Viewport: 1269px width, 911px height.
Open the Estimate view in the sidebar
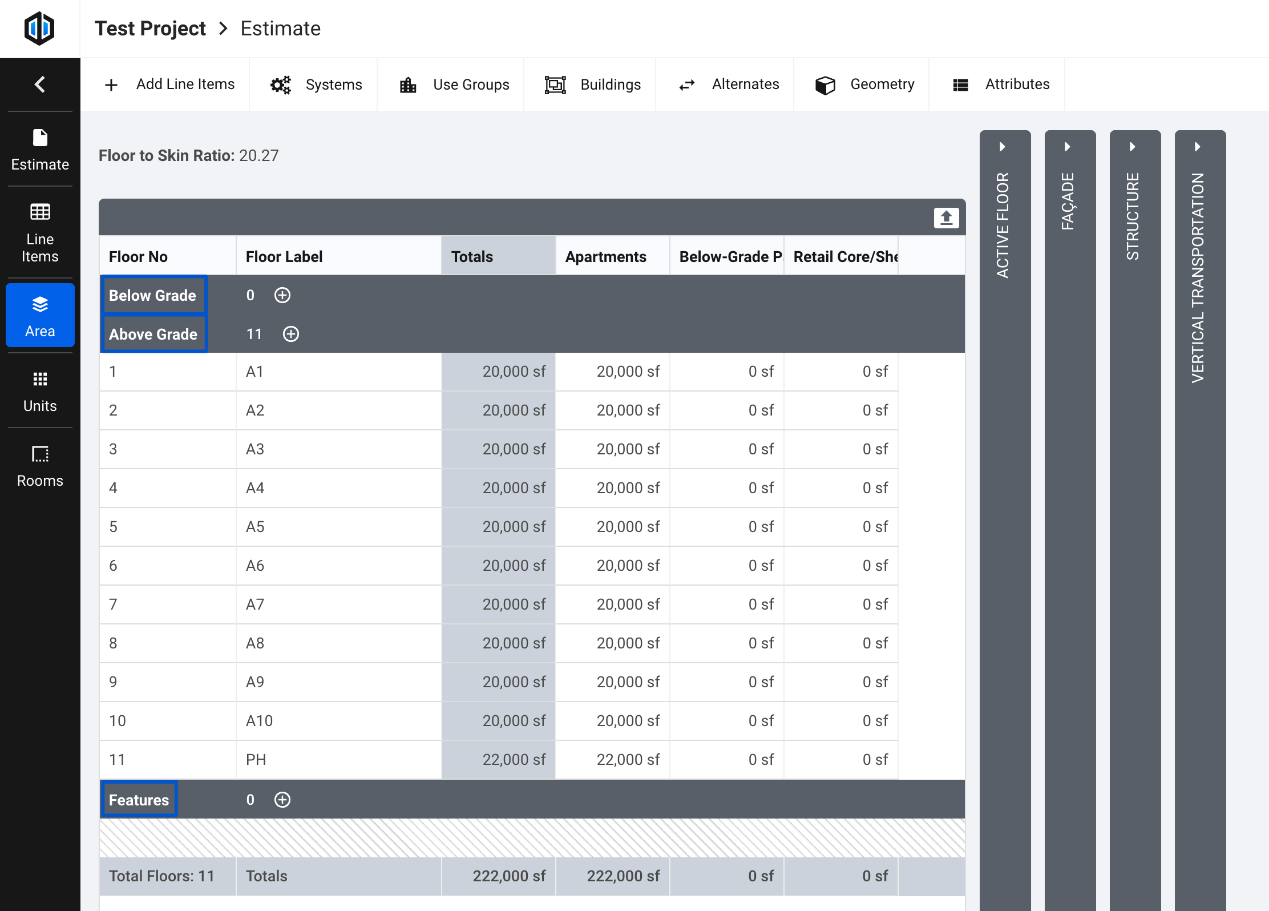(39, 150)
